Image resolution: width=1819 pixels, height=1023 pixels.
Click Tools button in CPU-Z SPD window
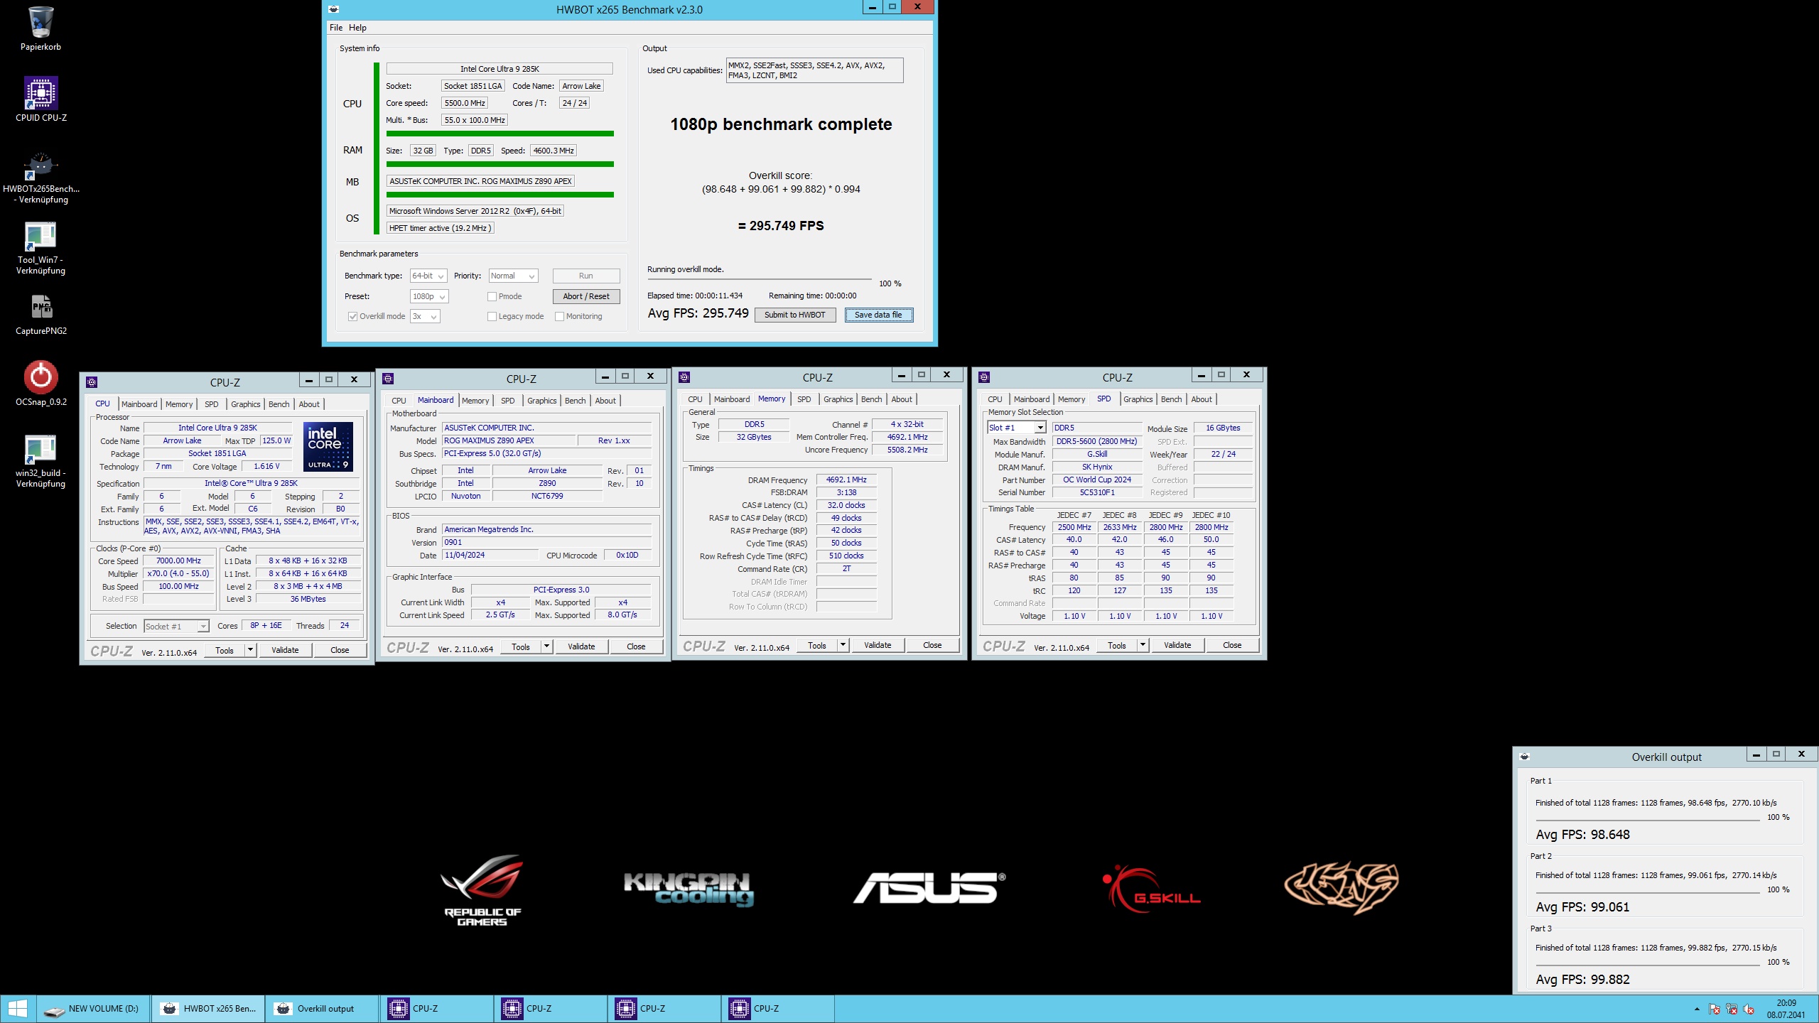[x=1117, y=644]
